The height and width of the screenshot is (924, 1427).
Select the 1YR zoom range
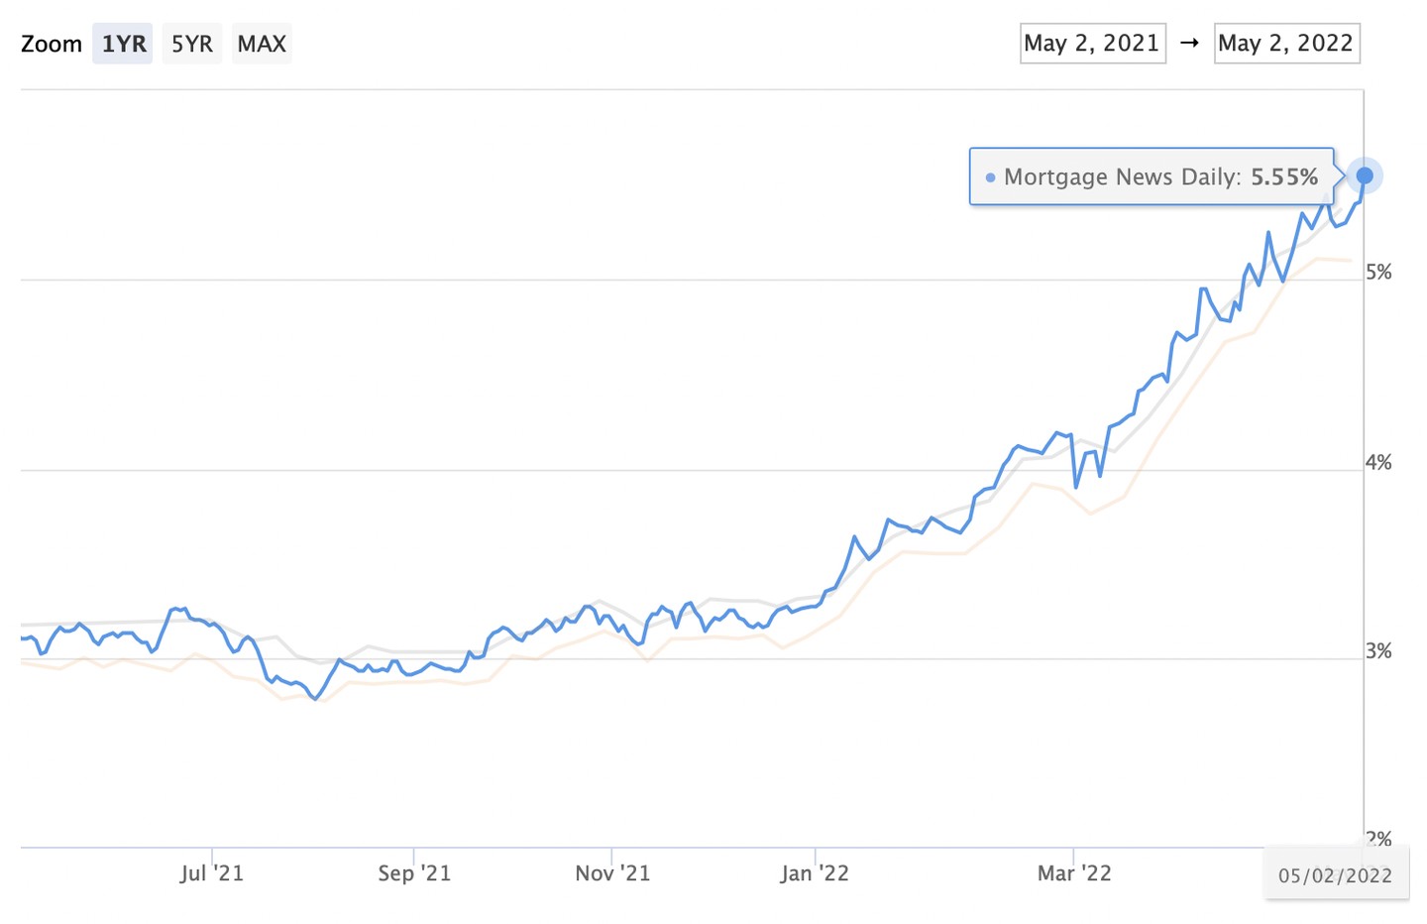point(123,44)
